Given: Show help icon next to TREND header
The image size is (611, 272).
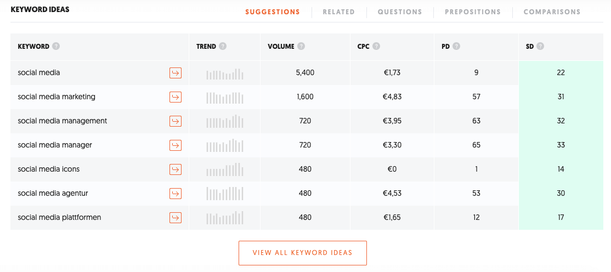Looking at the screenshot, I should point(223,47).
